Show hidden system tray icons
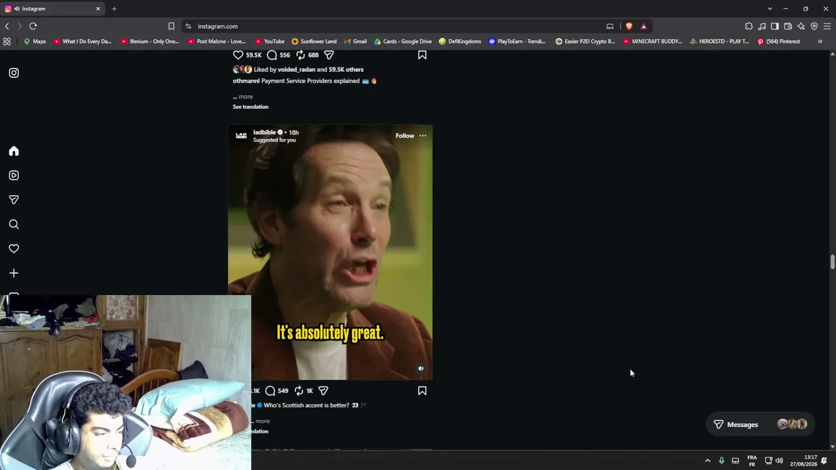The width and height of the screenshot is (836, 470). (x=707, y=460)
